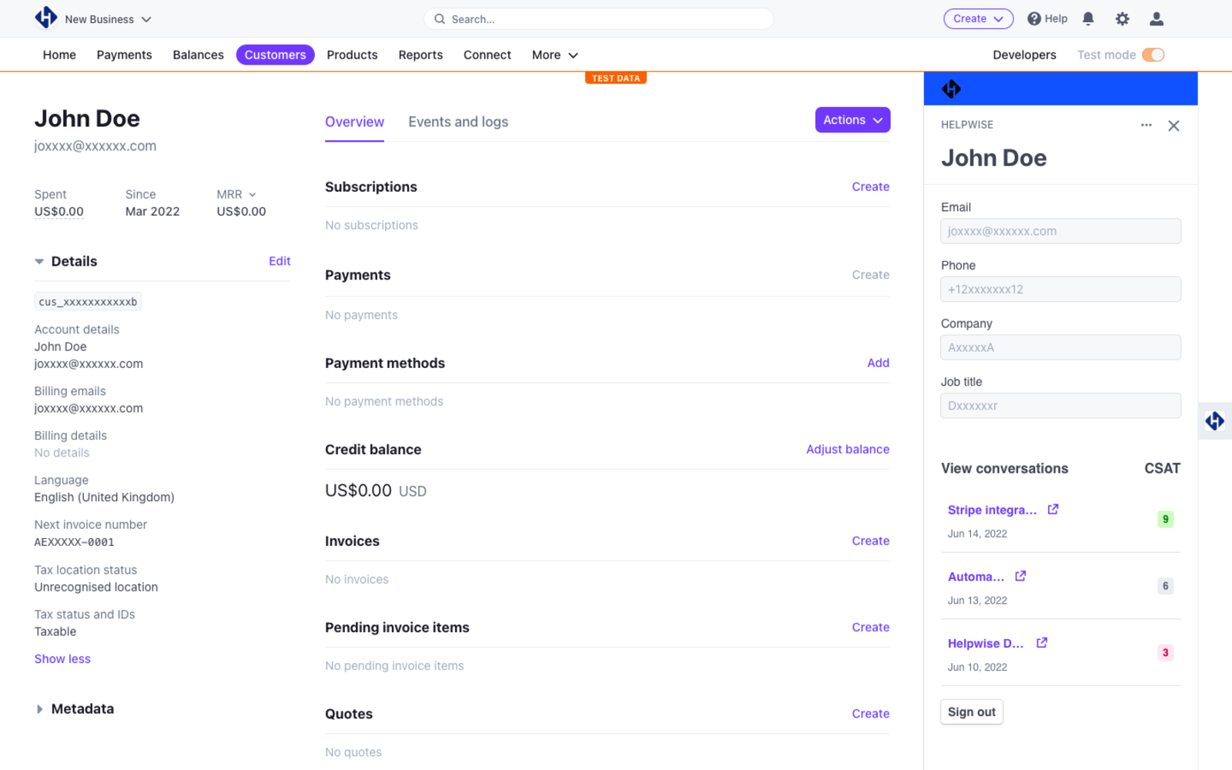1232x770 pixels.
Task: Open the account profile icon
Action: point(1156,18)
